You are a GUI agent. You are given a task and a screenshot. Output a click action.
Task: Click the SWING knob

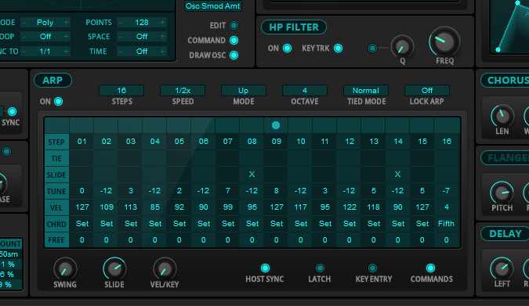(x=65, y=269)
